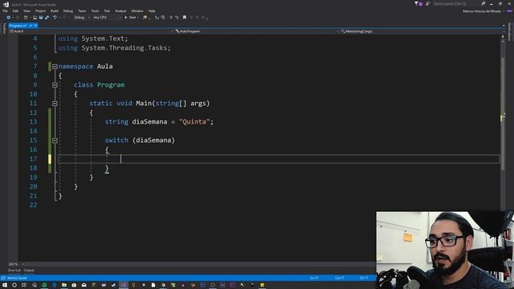Select the Program.cs document tab
The width and height of the screenshot is (514, 289).
[x=18, y=26]
